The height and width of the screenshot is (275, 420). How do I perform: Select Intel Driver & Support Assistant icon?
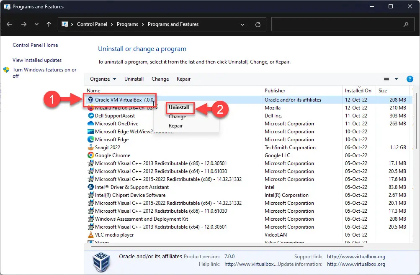[91, 187]
